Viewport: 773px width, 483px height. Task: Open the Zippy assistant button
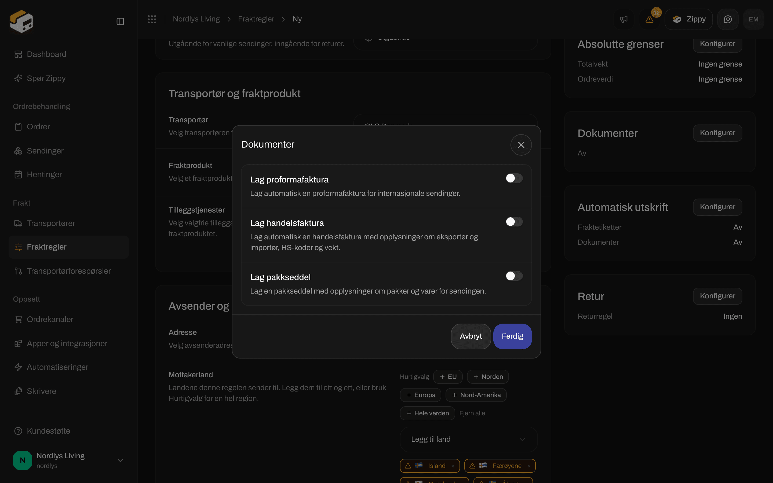[x=689, y=20]
